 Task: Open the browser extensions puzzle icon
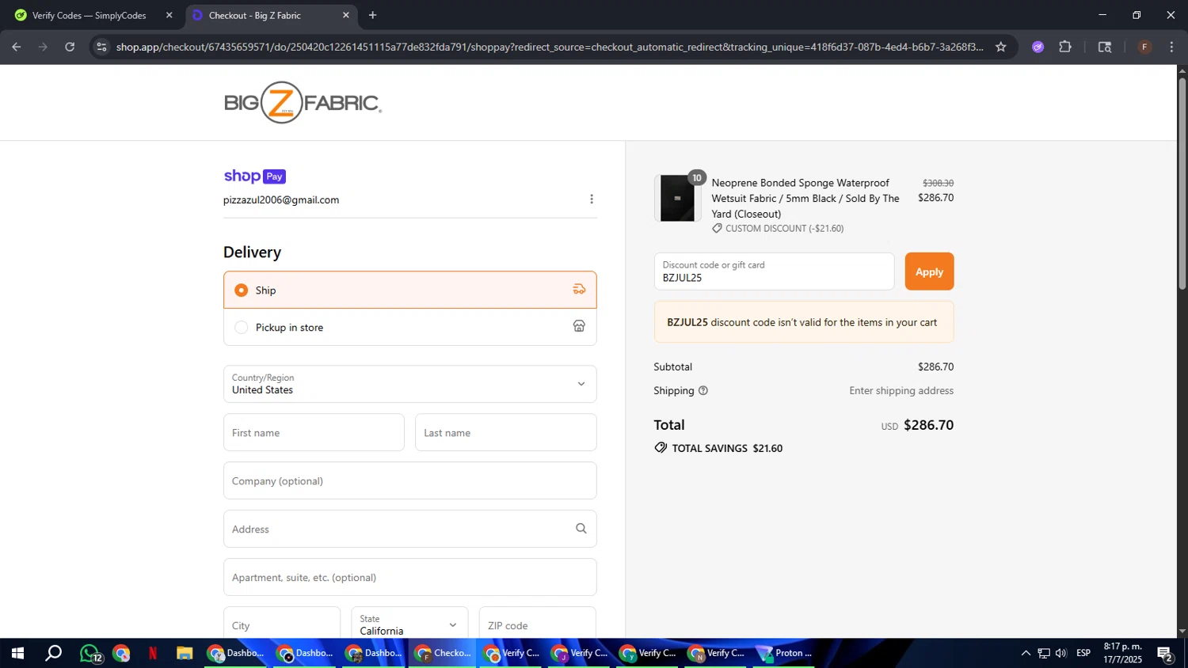(1065, 47)
